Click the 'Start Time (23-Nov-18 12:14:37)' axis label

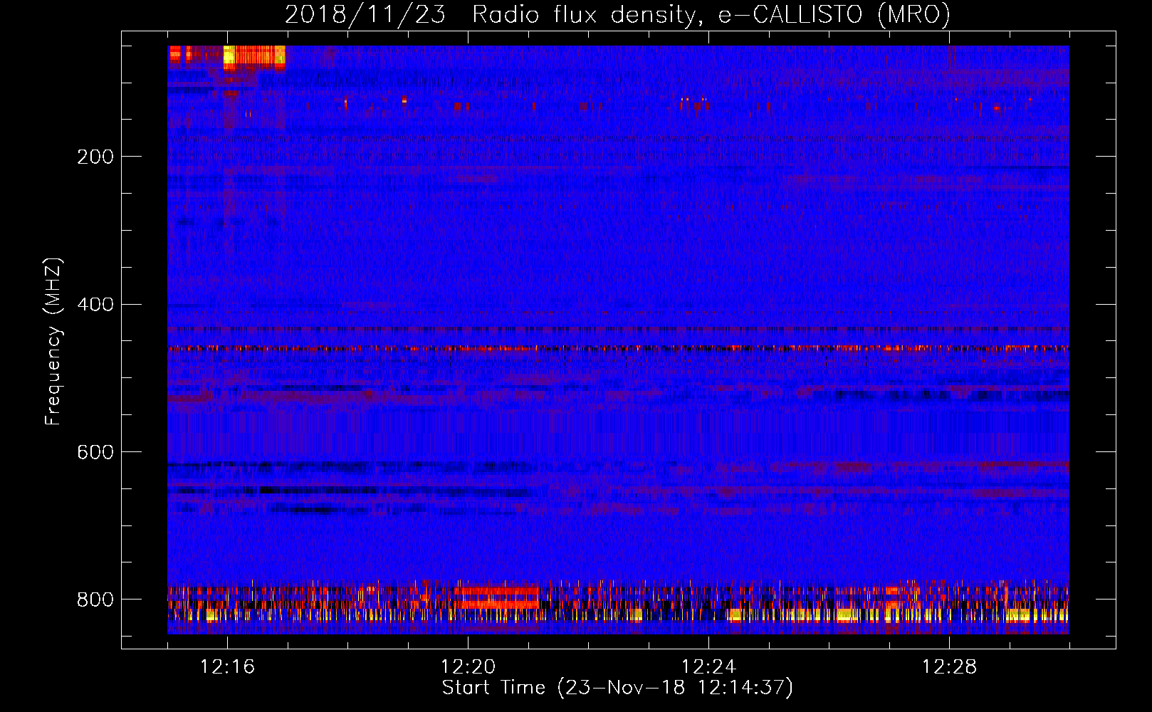617,688
